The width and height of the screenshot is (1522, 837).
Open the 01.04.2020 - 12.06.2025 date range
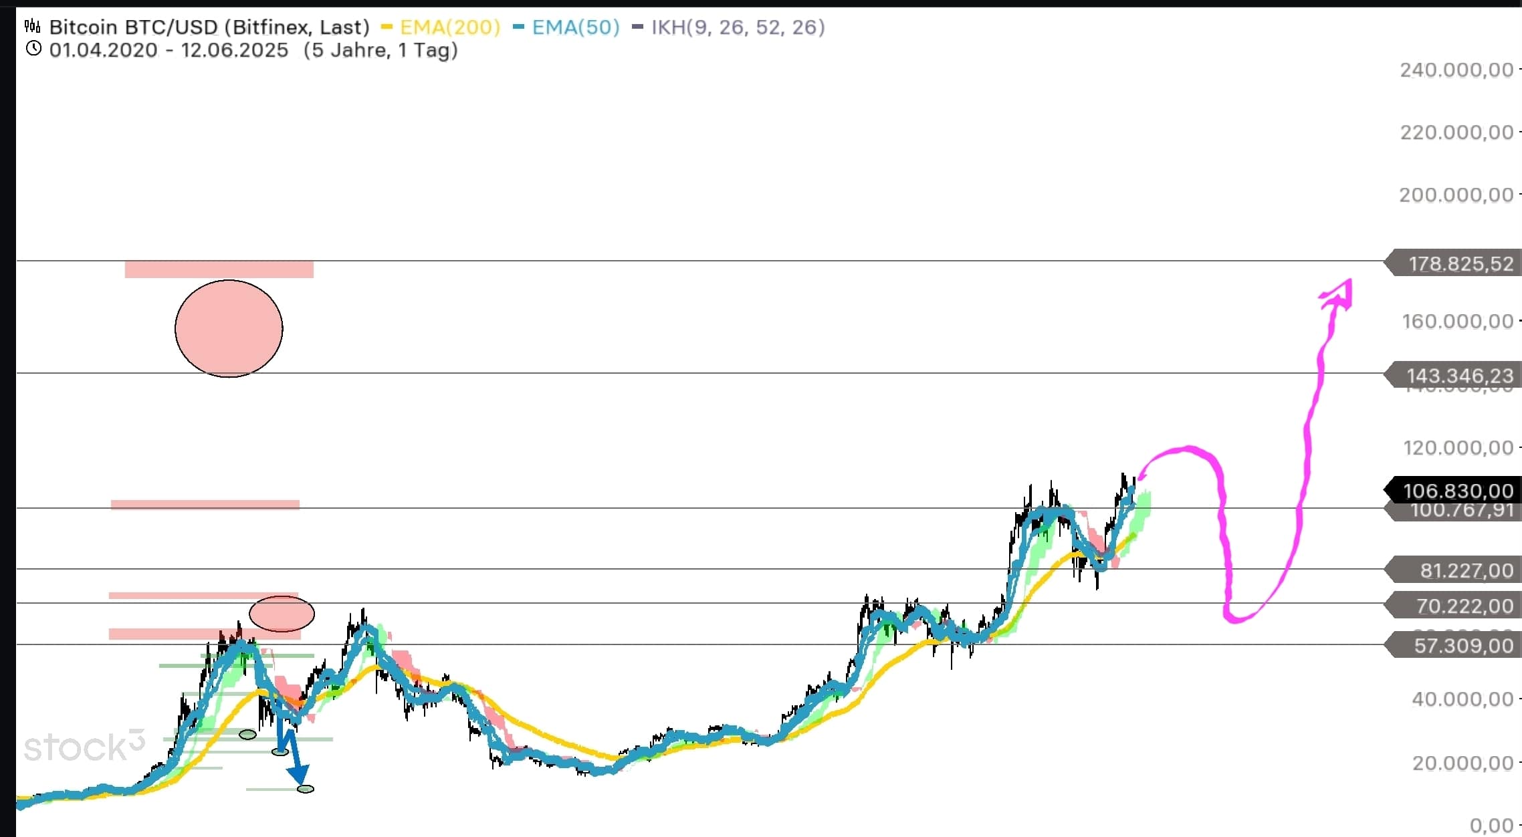point(169,50)
